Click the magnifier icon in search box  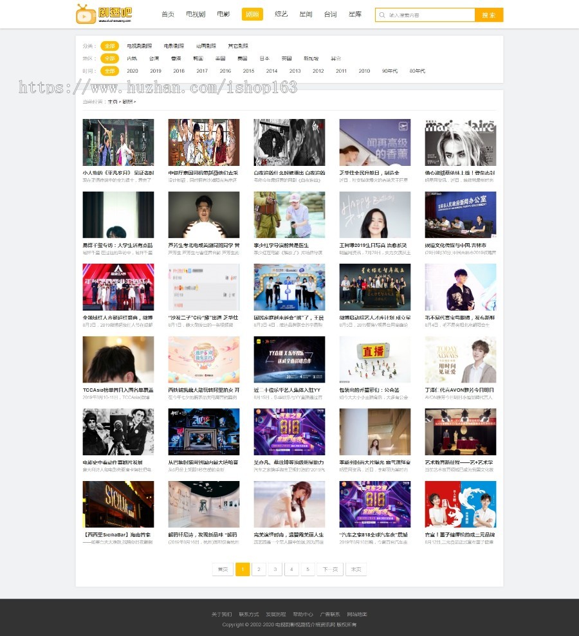pyautogui.click(x=383, y=15)
